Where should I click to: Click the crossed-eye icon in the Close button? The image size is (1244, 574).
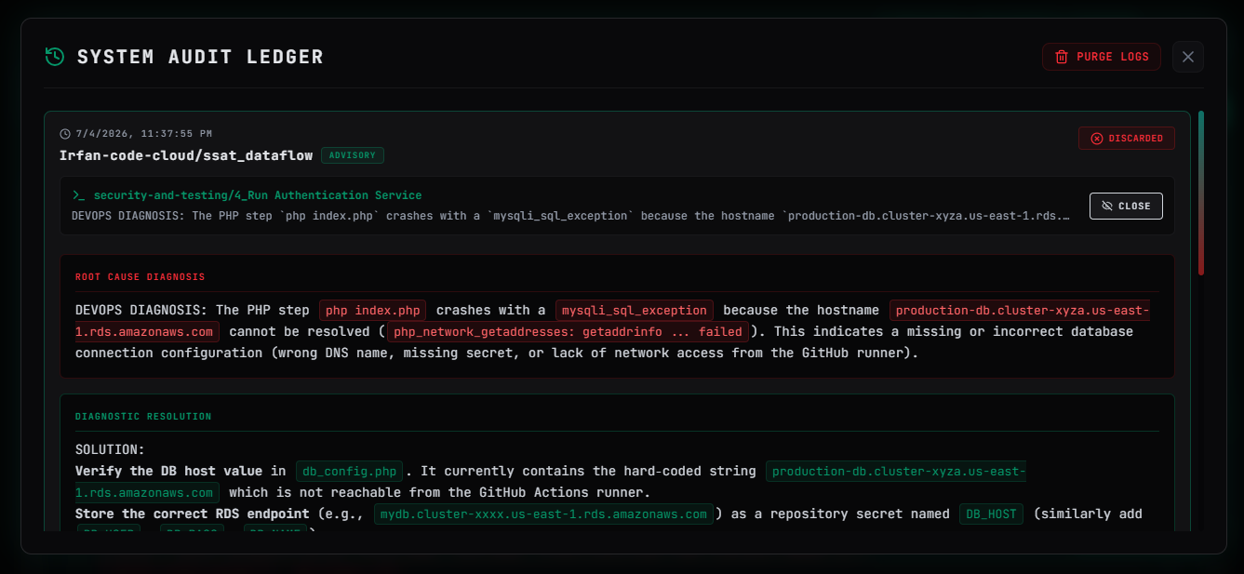pos(1107,206)
